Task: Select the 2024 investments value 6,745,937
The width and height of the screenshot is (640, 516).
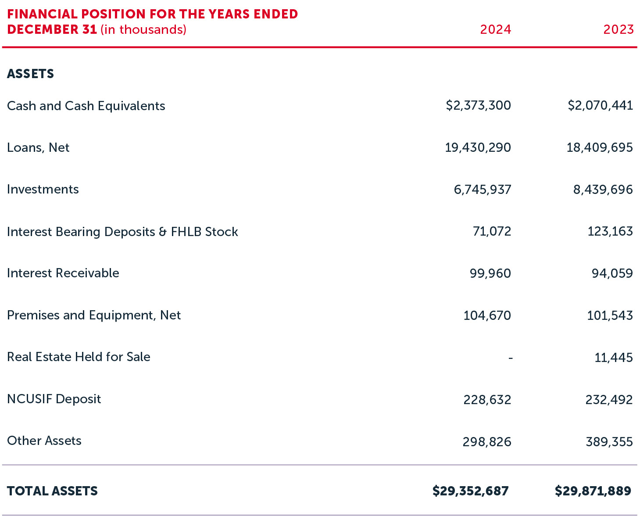Action: (482, 190)
